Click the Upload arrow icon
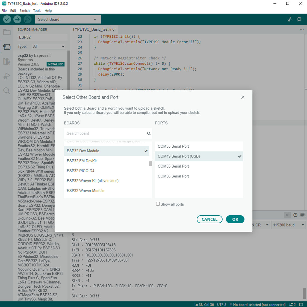The width and height of the screenshot is (307, 307). [x=17, y=19]
